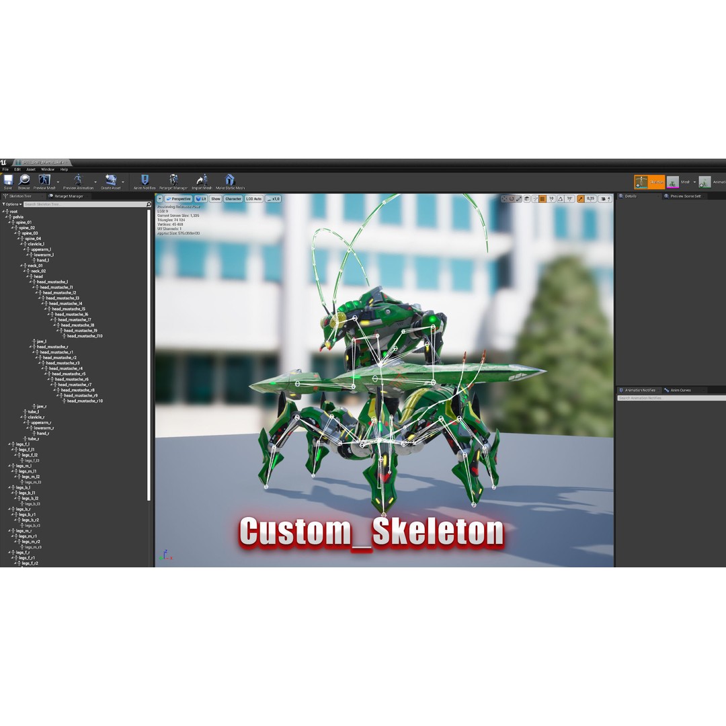The width and height of the screenshot is (726, 726).
Task: Click the x1,0 playback speed button
Action: click(x=273, y=198)
